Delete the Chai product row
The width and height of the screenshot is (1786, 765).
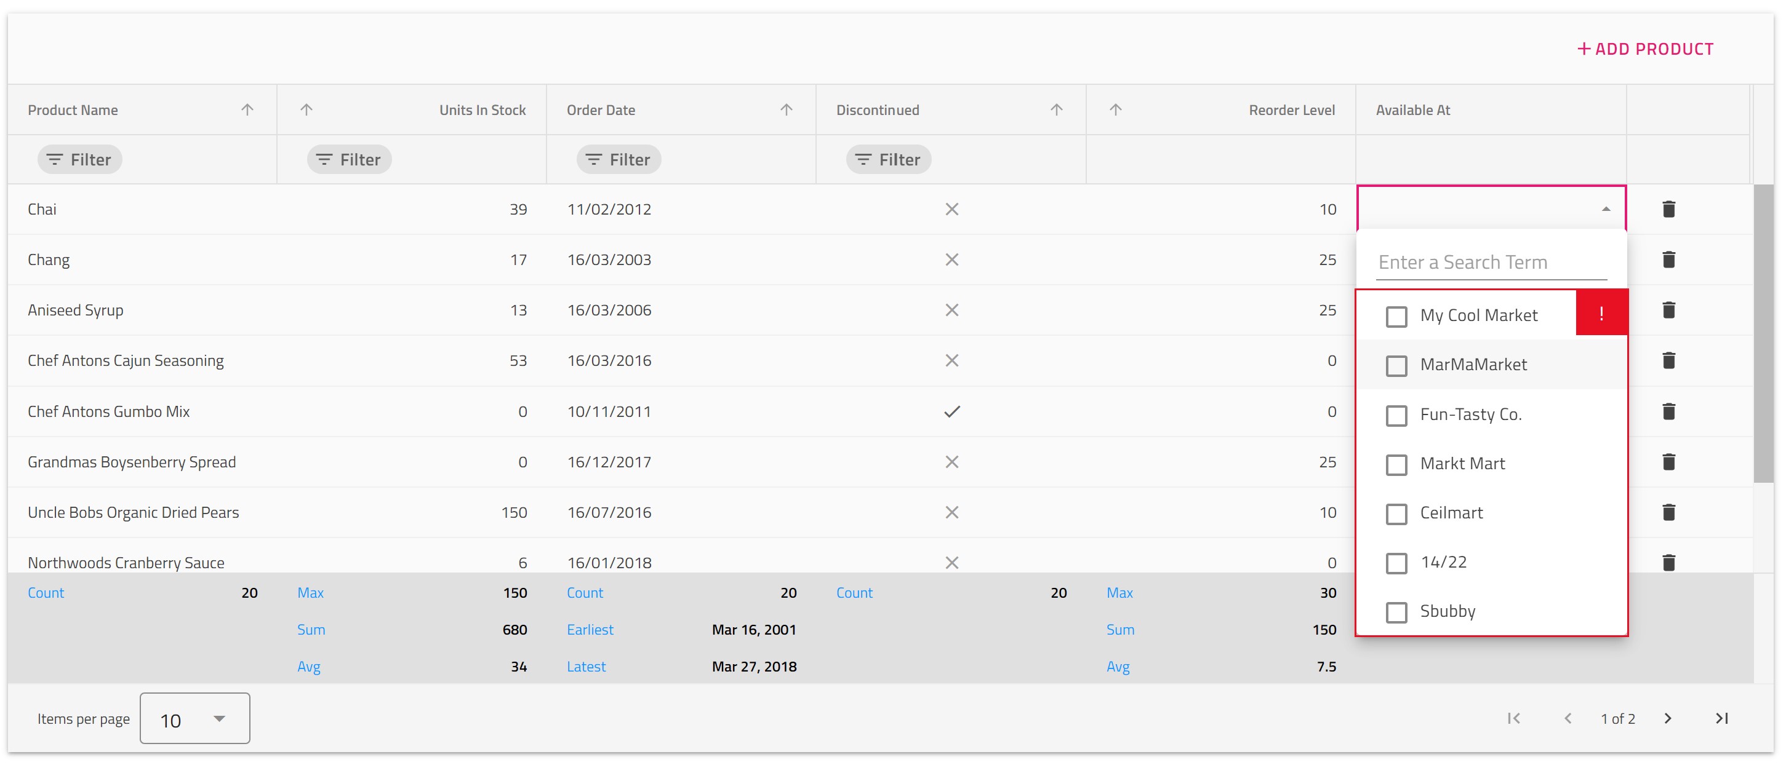click(1669, 208)
